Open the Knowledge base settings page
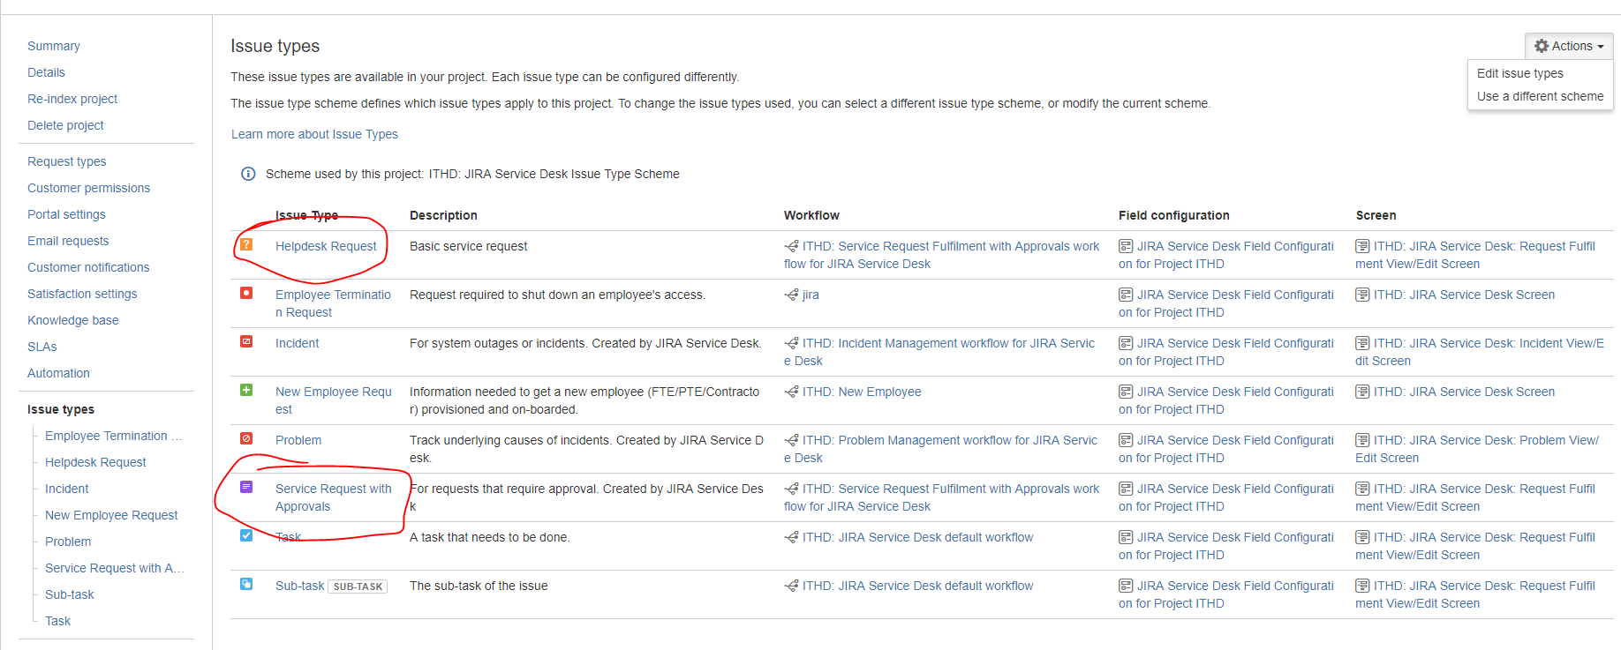 pyautogui.click(x=72, y=320)
